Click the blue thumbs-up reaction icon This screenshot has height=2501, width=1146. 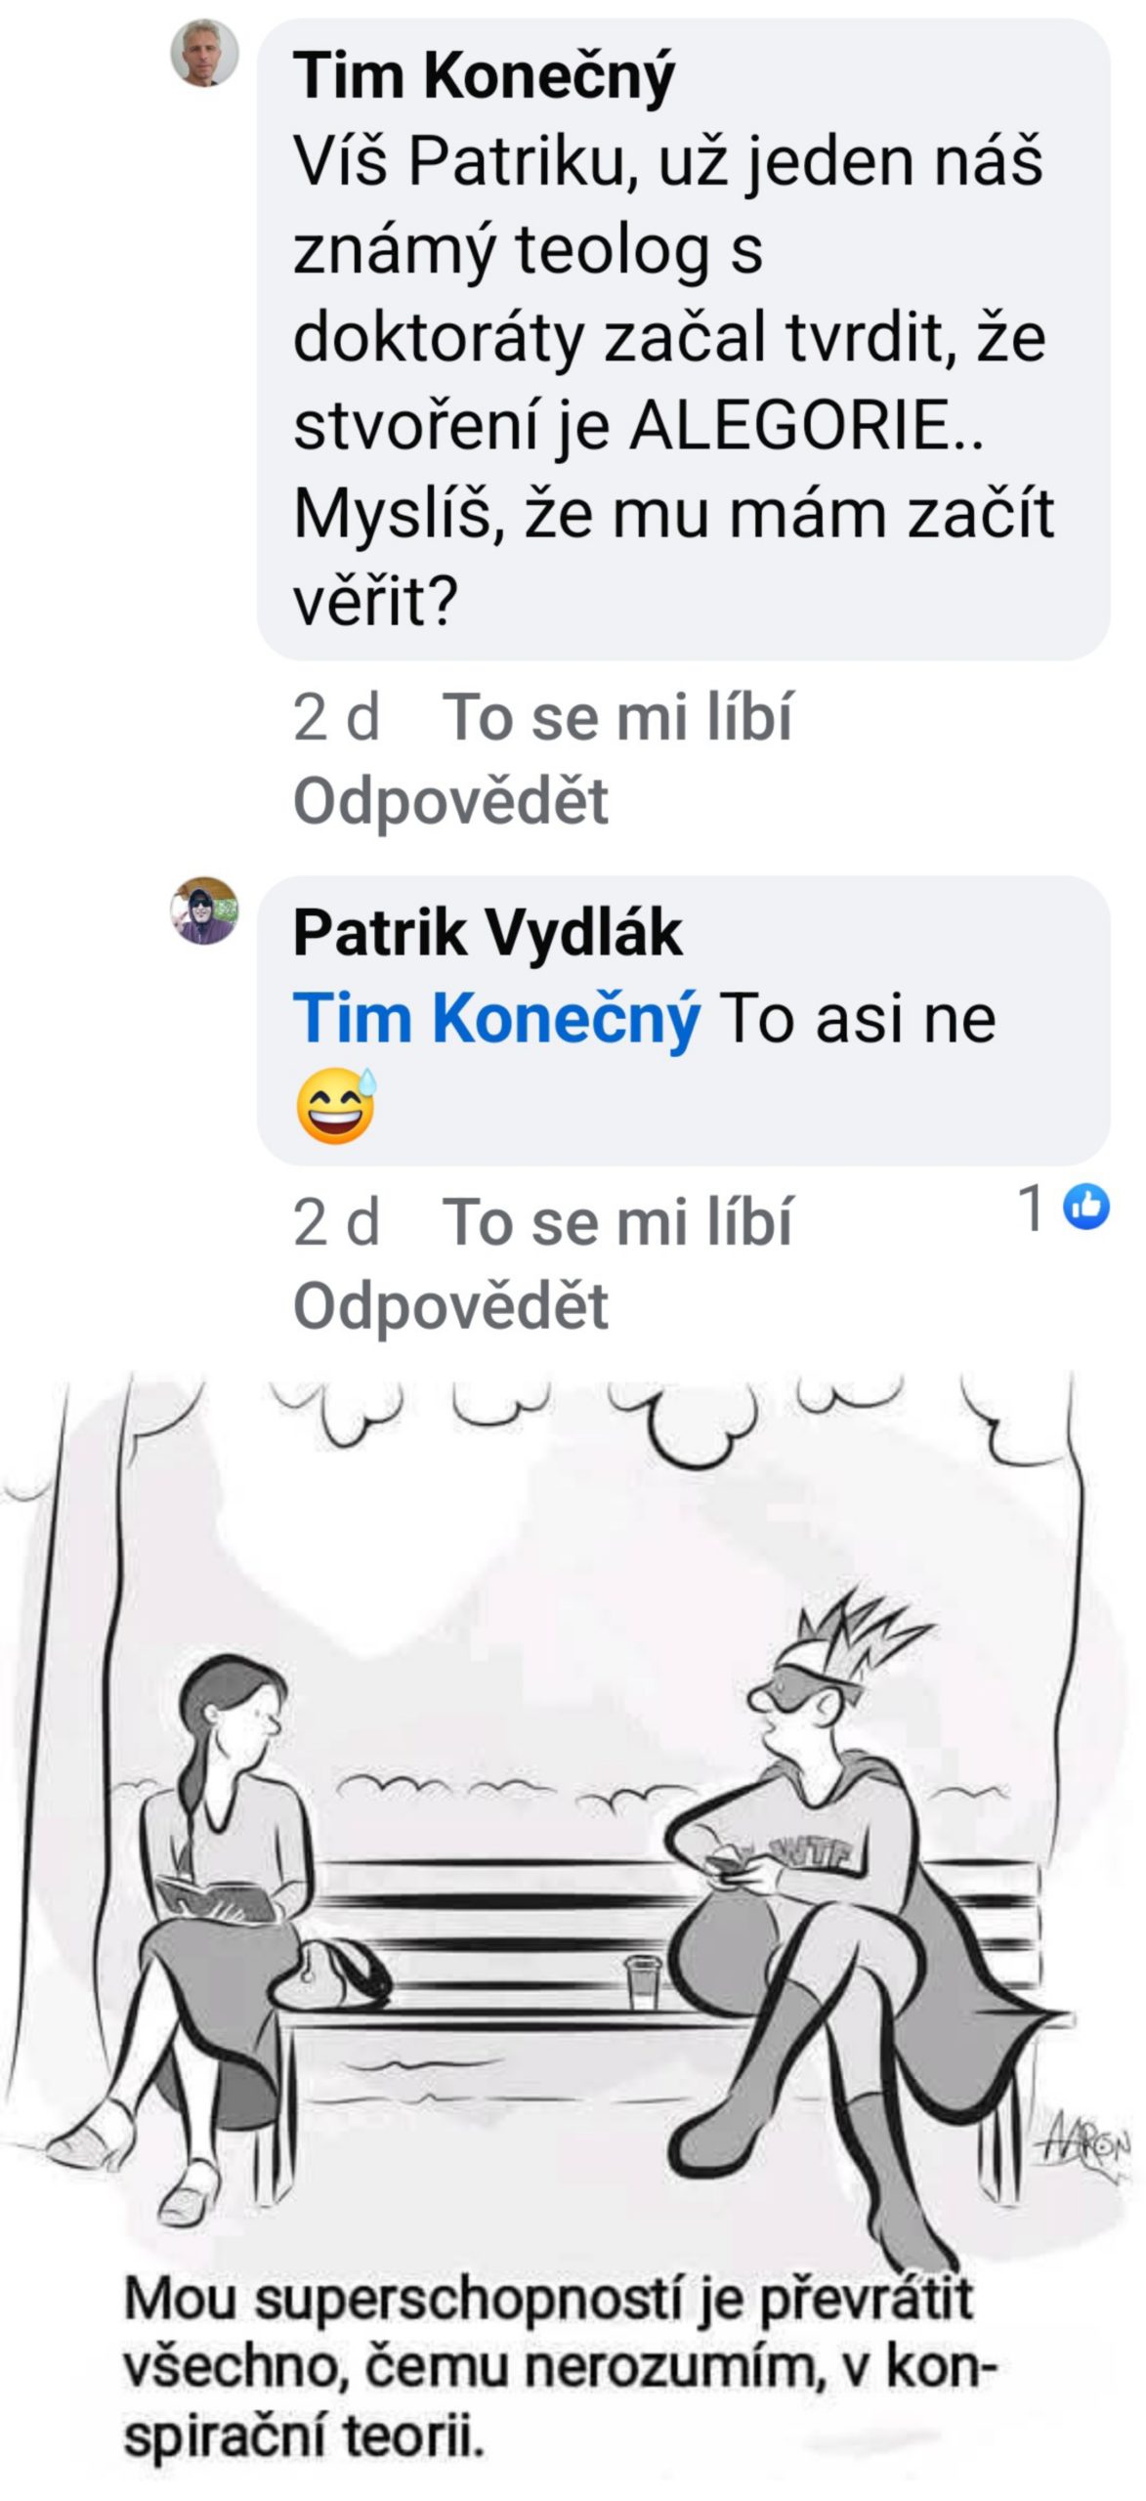(x=1086, y=1207)
